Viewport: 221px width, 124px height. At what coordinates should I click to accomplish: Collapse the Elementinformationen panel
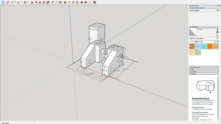tap(190, 8)
